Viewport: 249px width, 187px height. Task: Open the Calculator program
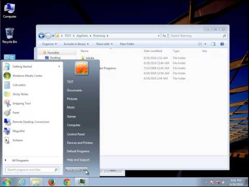tap(32, 85)
